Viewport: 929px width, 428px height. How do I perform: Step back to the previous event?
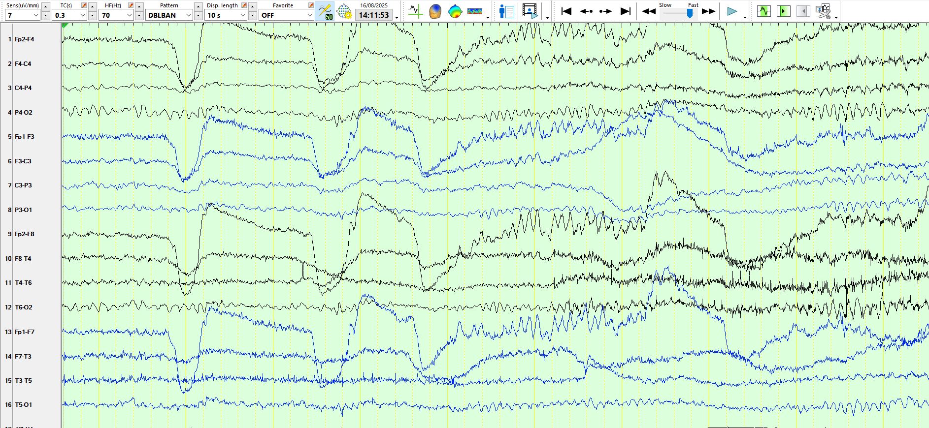click(586, 11)
